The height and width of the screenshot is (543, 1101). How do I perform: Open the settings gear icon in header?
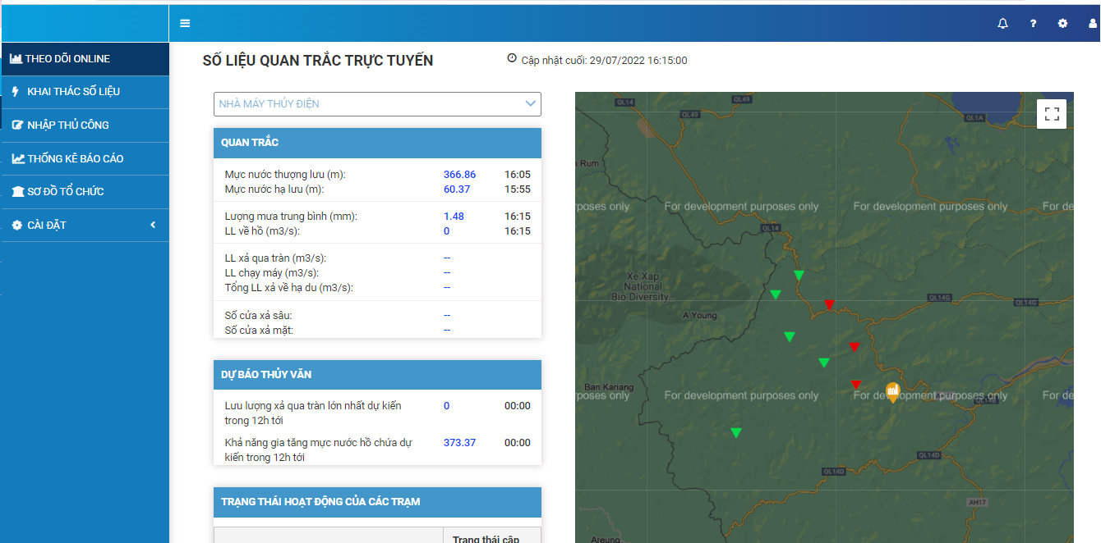(1062, 24)
